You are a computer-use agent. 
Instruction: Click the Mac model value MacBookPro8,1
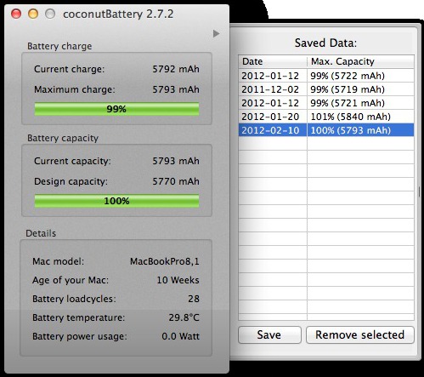[x=165, y=261]
